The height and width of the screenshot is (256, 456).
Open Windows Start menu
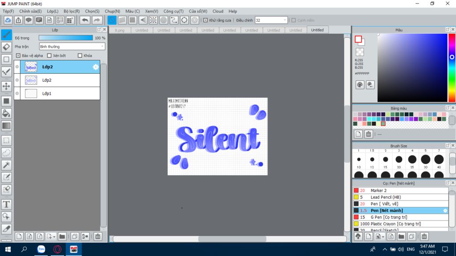8,249
